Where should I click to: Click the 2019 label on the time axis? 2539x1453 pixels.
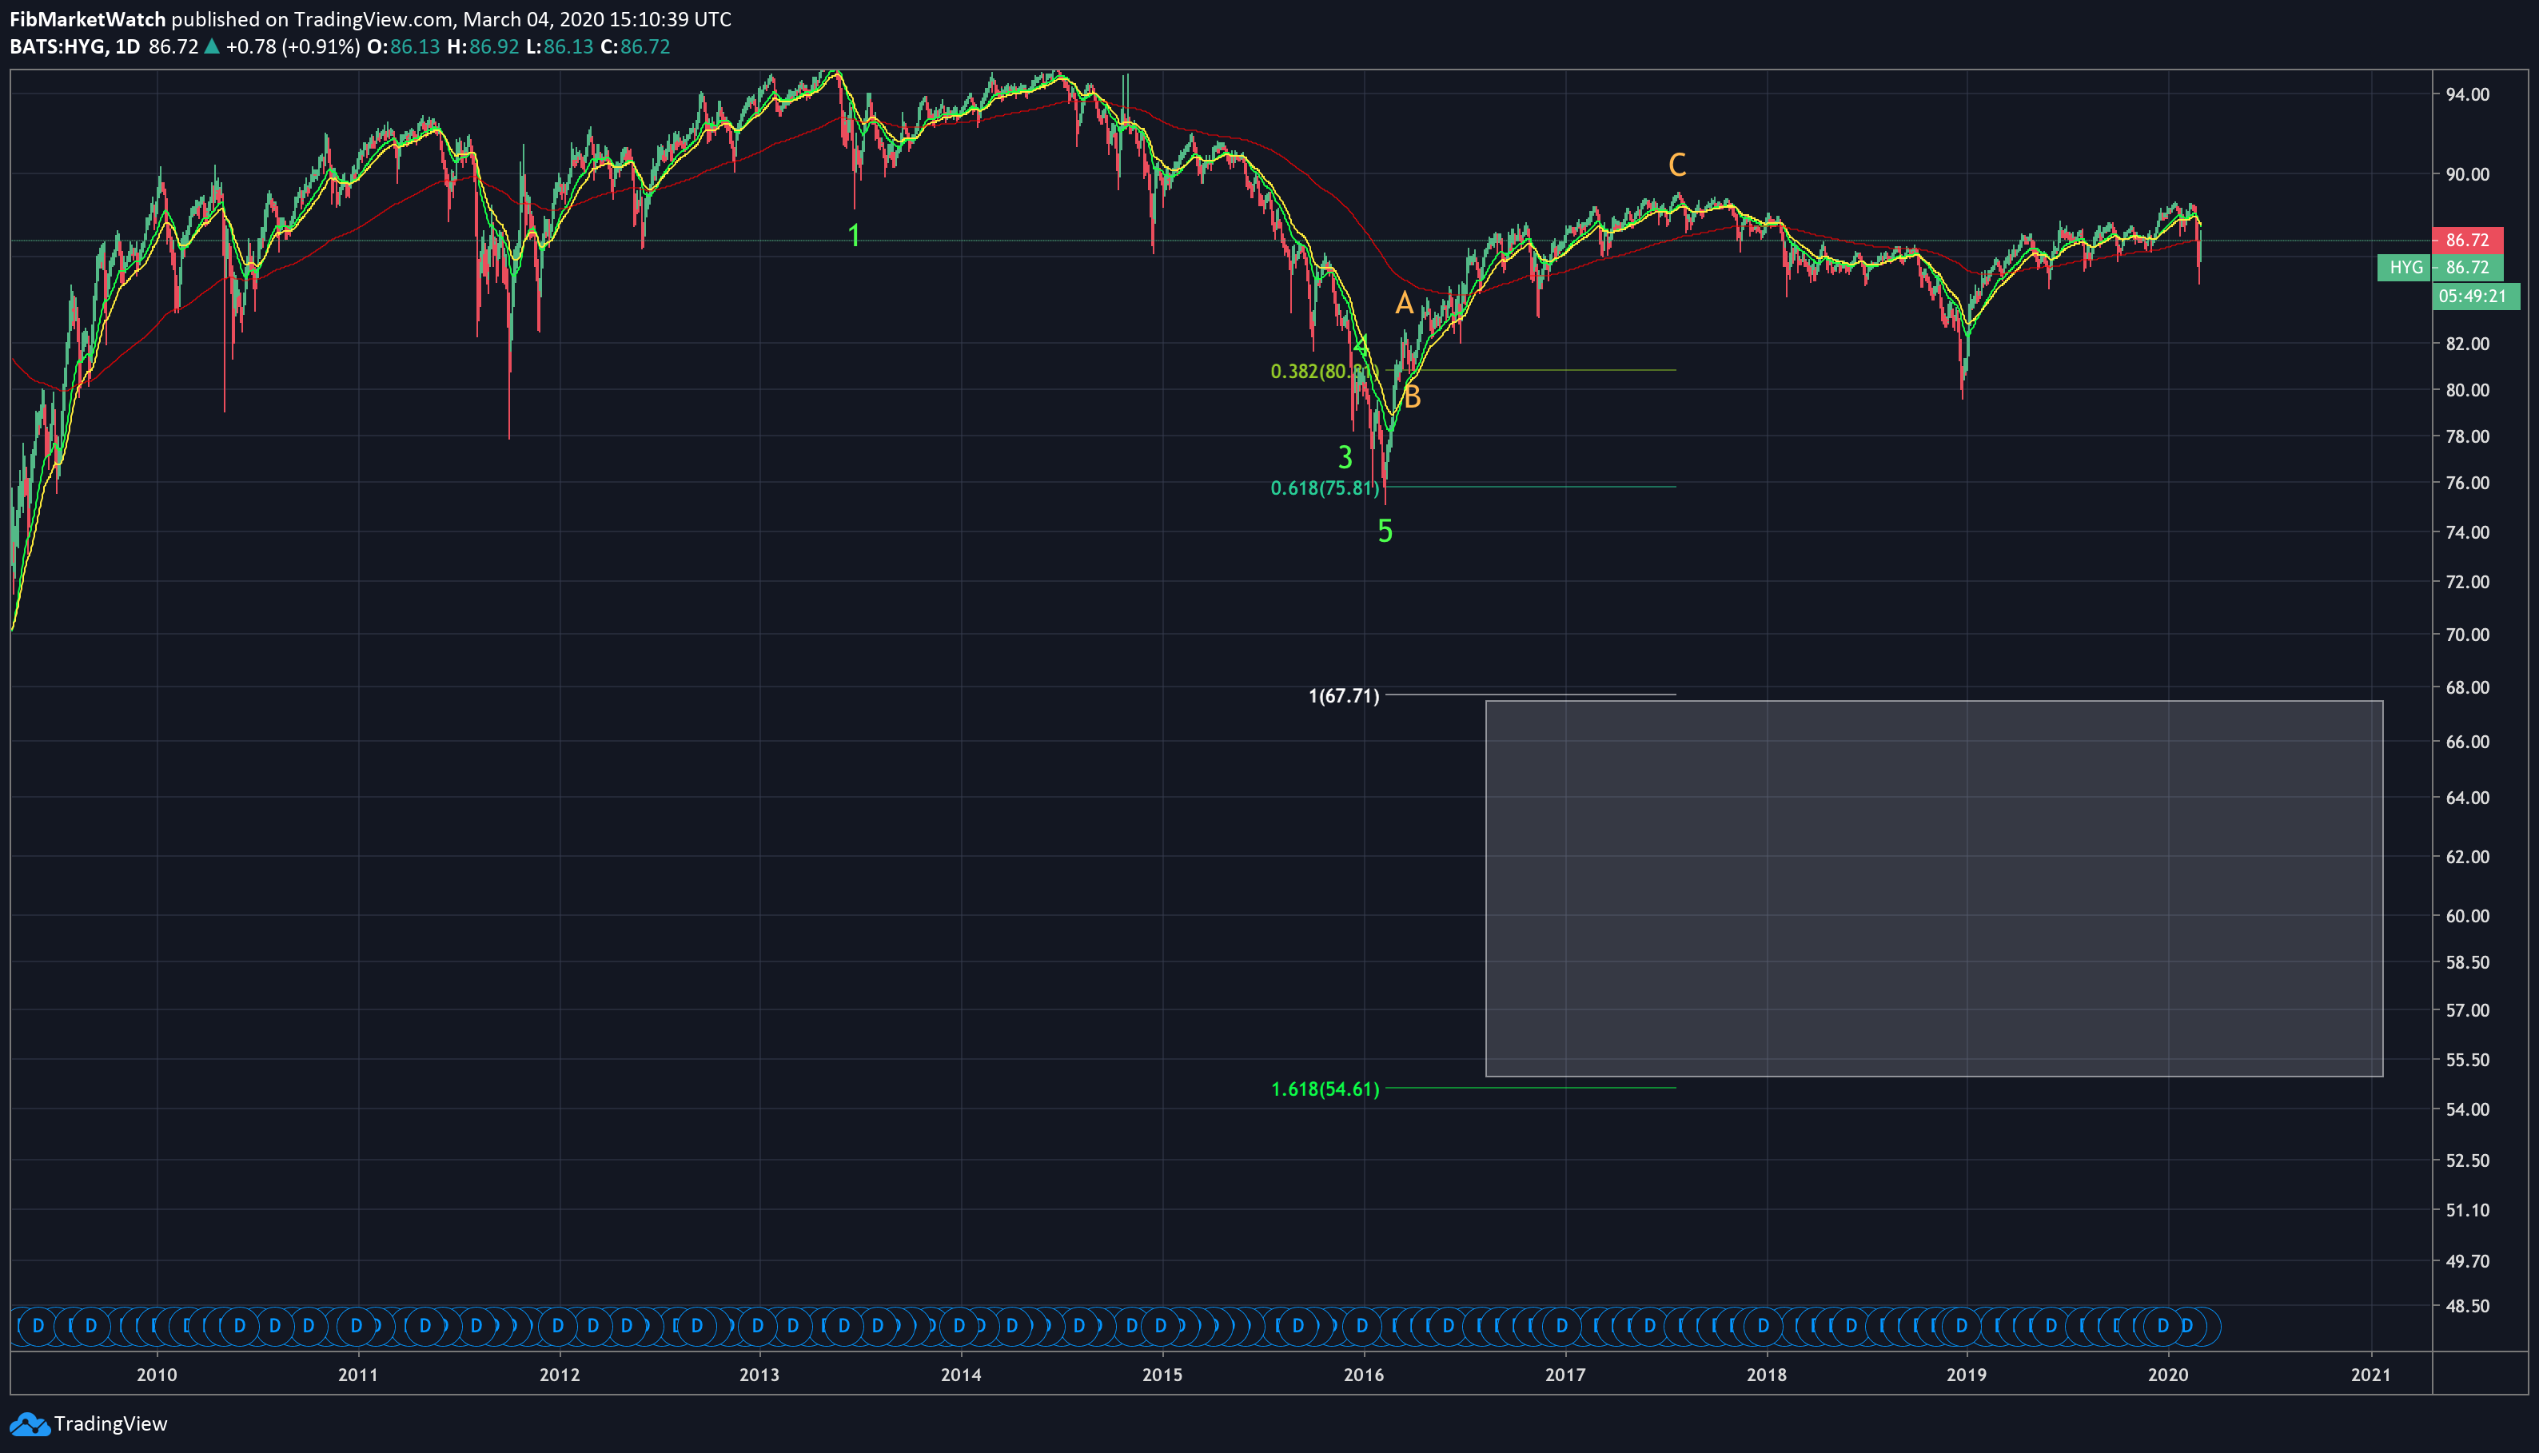pos(1966,1374)
